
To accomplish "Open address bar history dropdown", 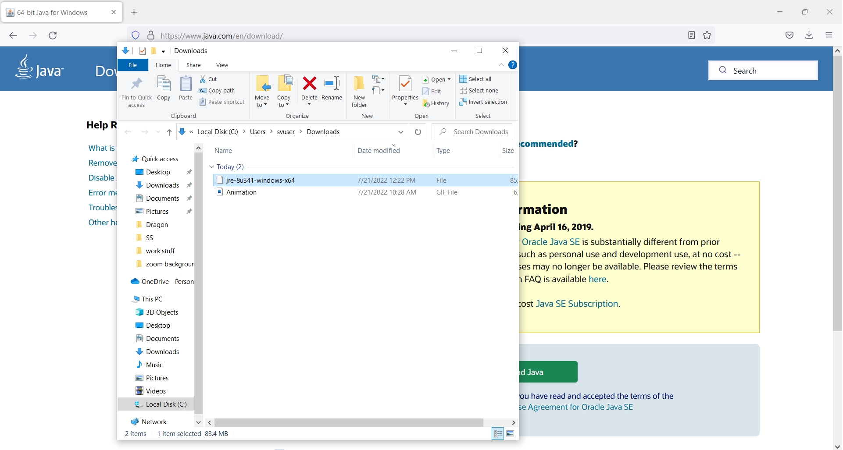I will (x=400, y=131).
